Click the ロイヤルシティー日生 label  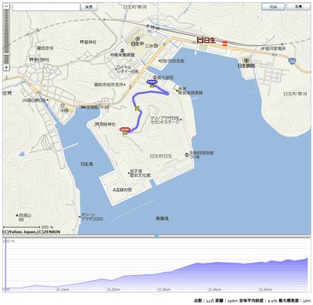click(127, 69)
